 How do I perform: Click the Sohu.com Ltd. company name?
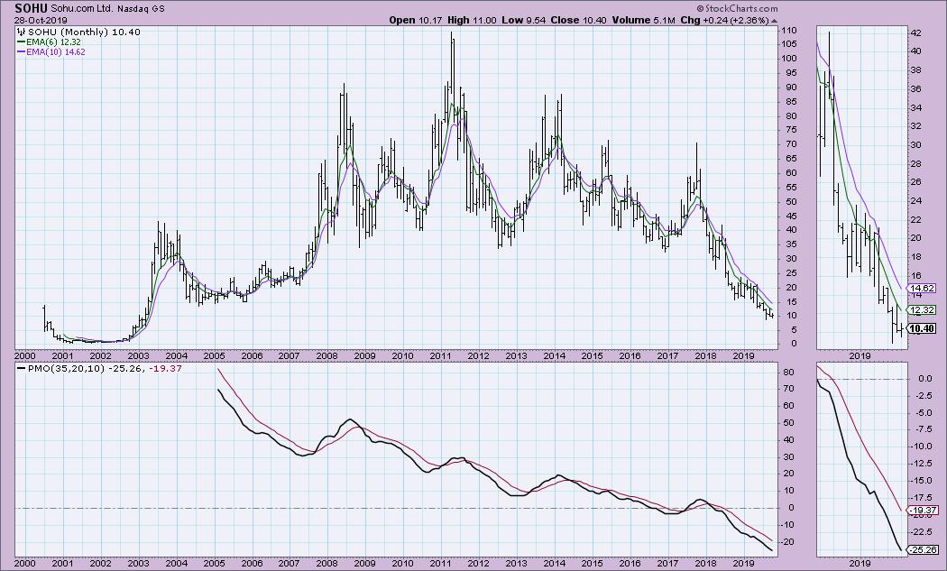[x=81, y=8]
